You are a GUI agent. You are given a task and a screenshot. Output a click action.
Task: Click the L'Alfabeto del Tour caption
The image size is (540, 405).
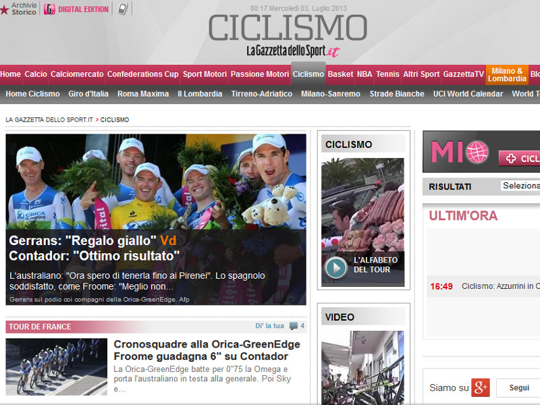375,265
